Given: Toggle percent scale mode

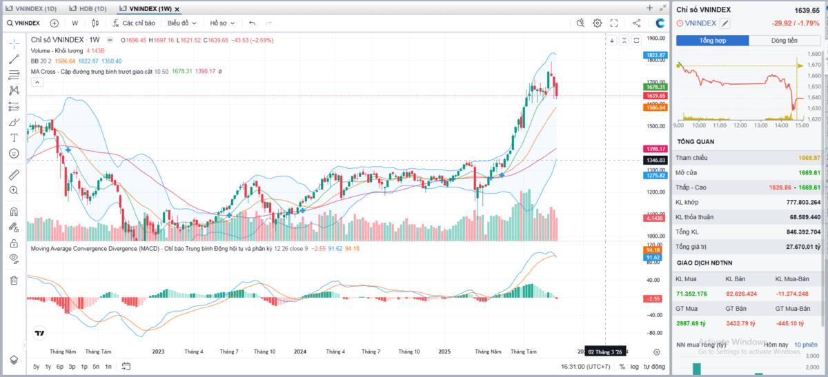Looking at the screenshot, I should tap(622, 367).
